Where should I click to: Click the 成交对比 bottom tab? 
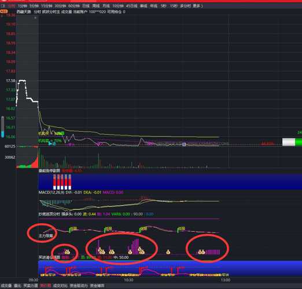click(x=60, y=286)
